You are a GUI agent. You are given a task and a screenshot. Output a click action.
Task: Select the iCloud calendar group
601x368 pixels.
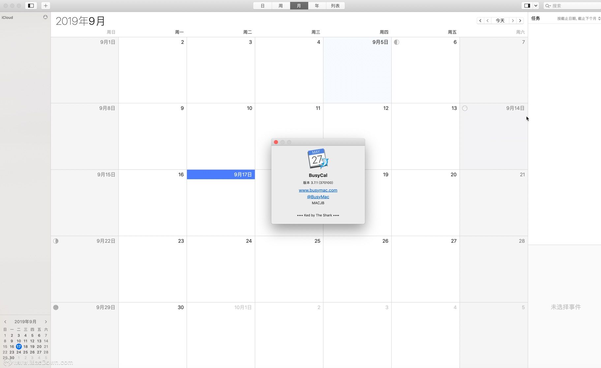tap(7, 17)
